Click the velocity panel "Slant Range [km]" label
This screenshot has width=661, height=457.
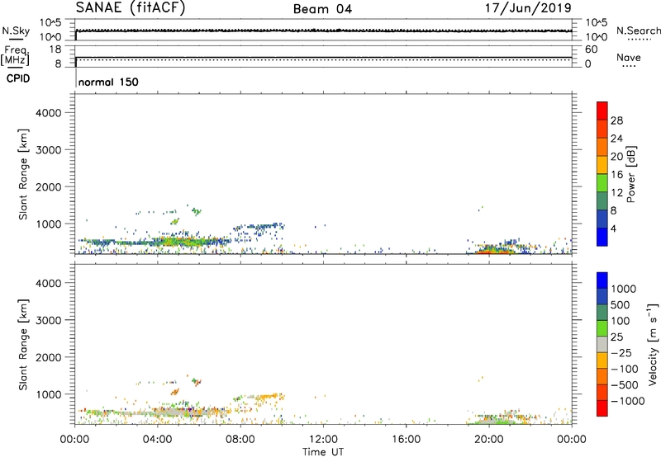23,345
